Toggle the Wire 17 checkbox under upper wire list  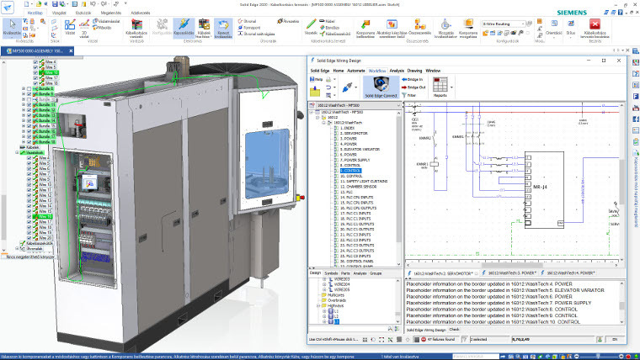click(x=35, y=78)
